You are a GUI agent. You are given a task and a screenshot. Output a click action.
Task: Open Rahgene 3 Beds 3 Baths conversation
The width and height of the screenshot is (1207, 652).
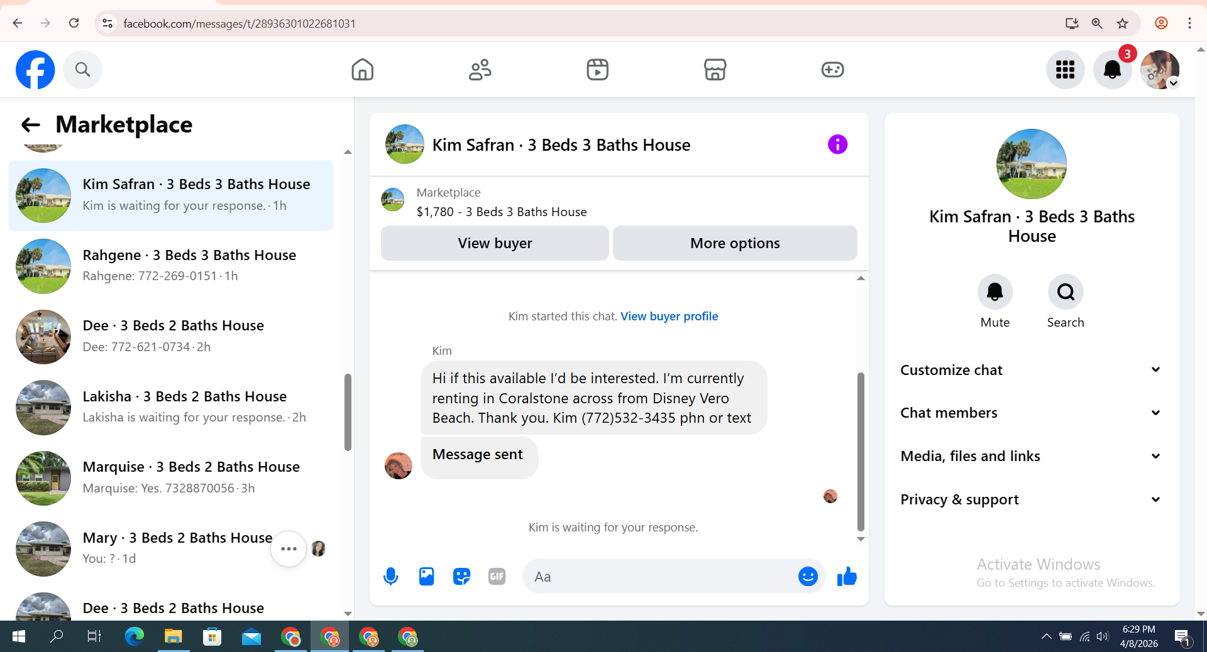coord(171,266)
